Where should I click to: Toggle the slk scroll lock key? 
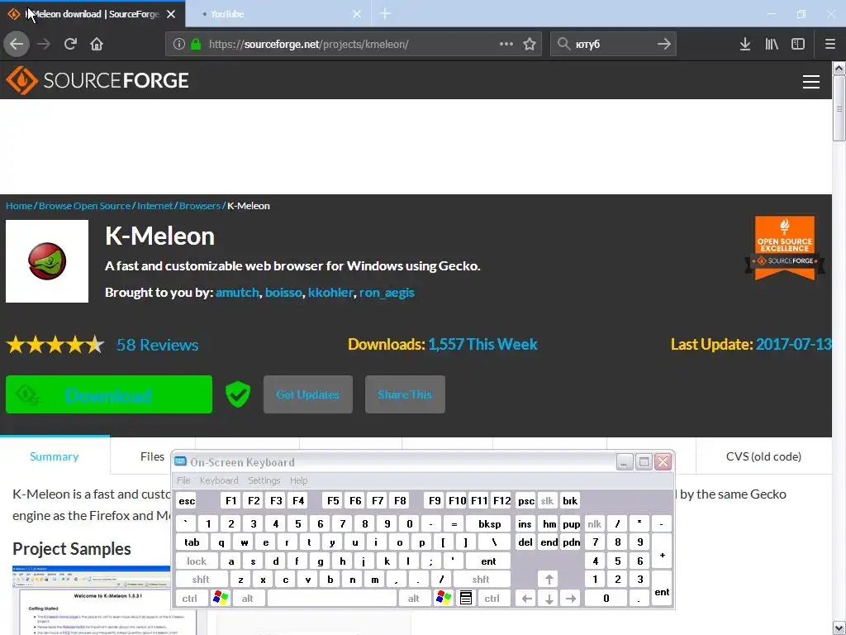[547, 500]
